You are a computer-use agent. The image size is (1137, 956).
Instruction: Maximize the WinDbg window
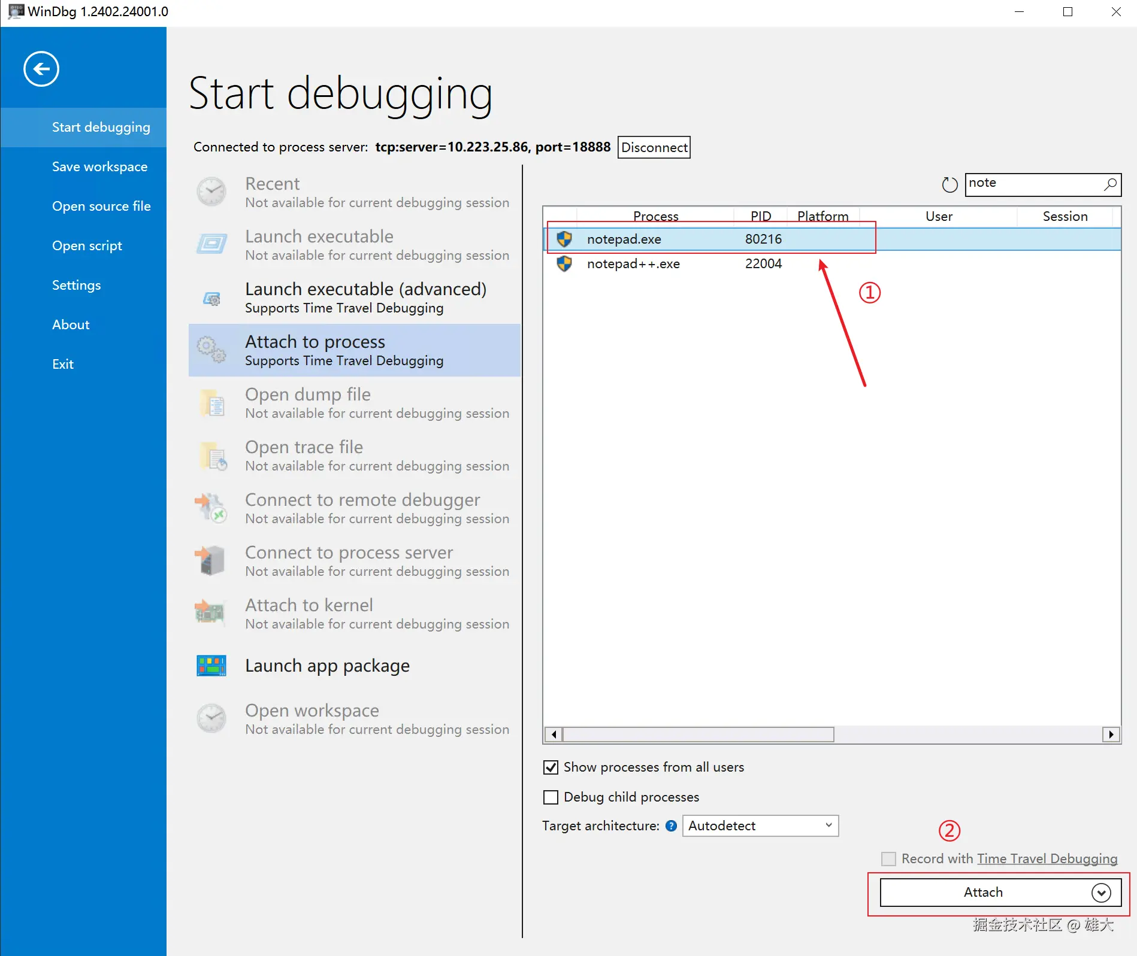(x=1068, y=12)
